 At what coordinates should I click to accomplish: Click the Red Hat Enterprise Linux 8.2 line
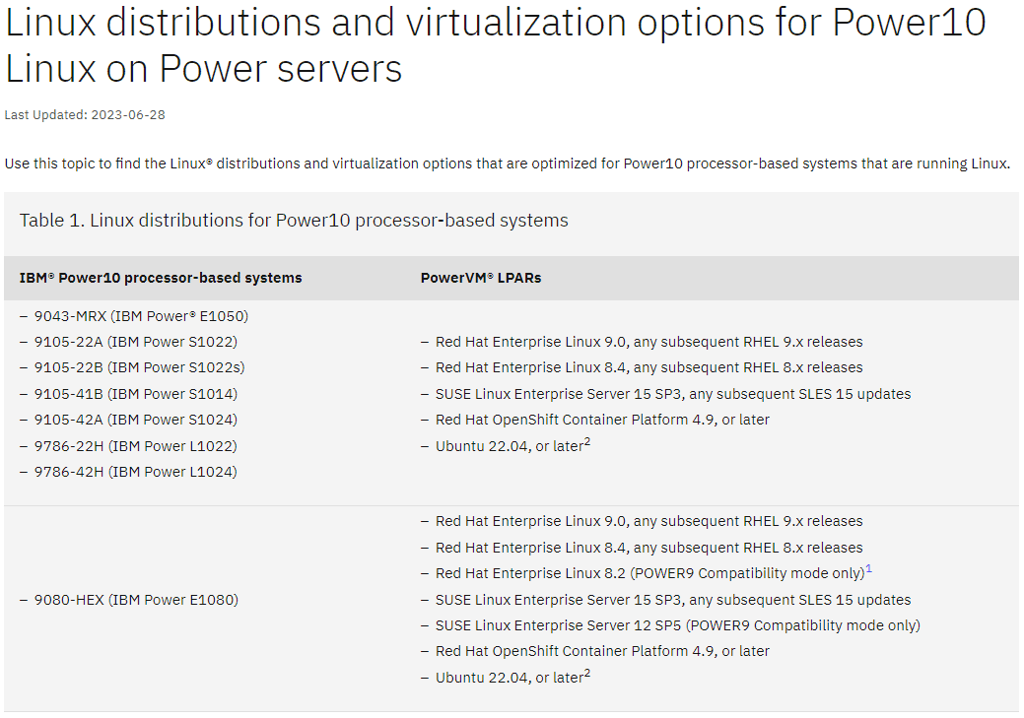click(649, 573)
